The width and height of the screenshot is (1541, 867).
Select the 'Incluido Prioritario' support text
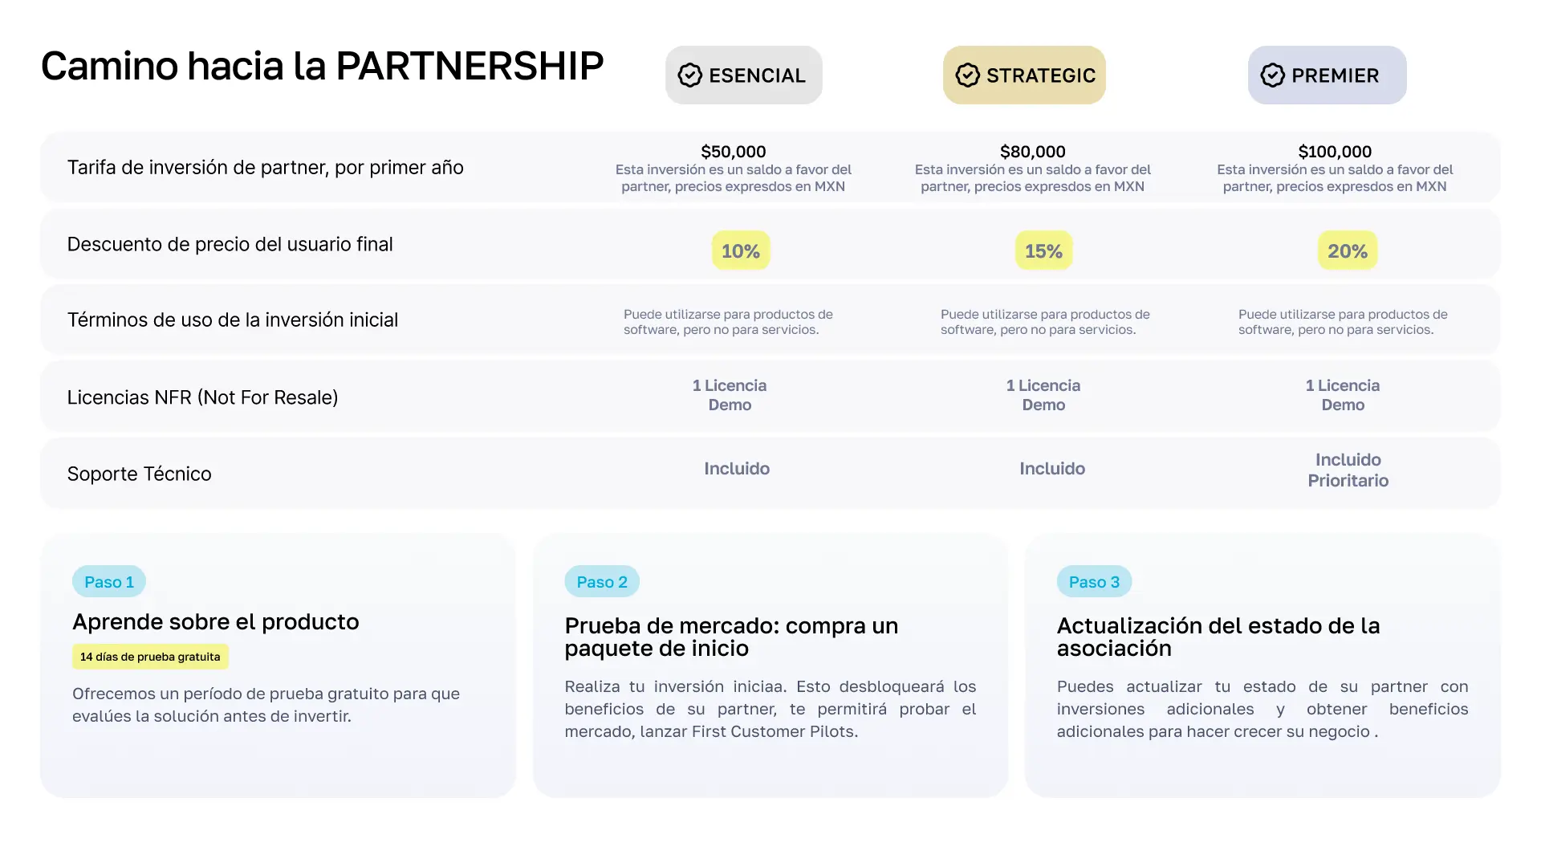pyautogui.click(x=1348, y=470)
